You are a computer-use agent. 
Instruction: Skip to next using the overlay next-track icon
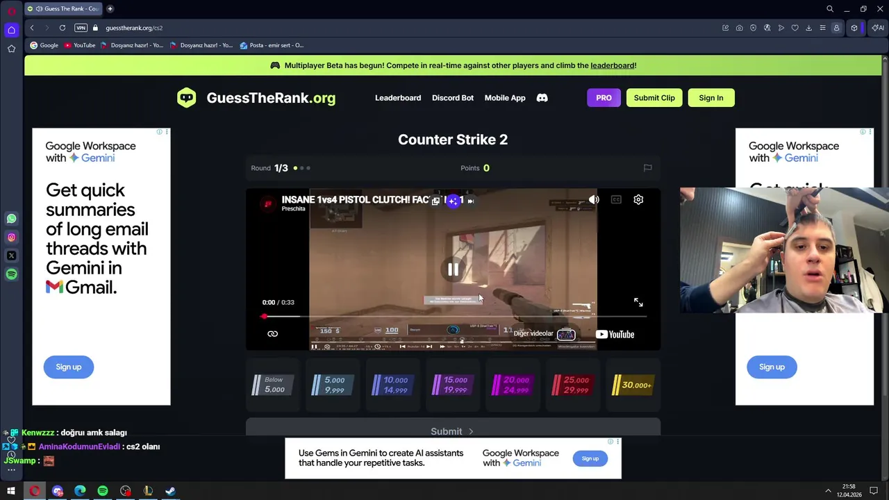(470, 201)
